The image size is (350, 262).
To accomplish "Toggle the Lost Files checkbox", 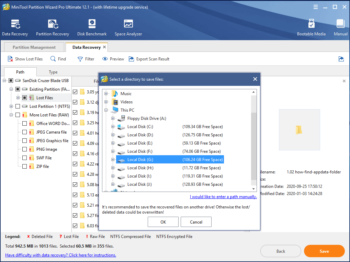I will (24, 98).
